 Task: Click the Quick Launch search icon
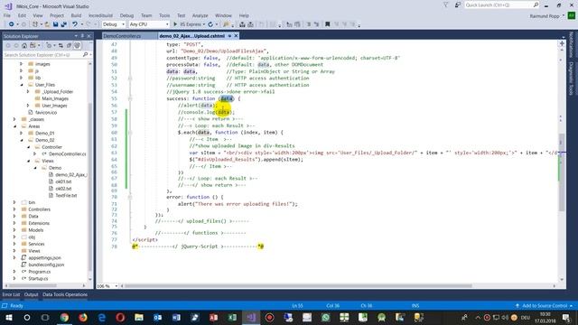pos(536,5)
